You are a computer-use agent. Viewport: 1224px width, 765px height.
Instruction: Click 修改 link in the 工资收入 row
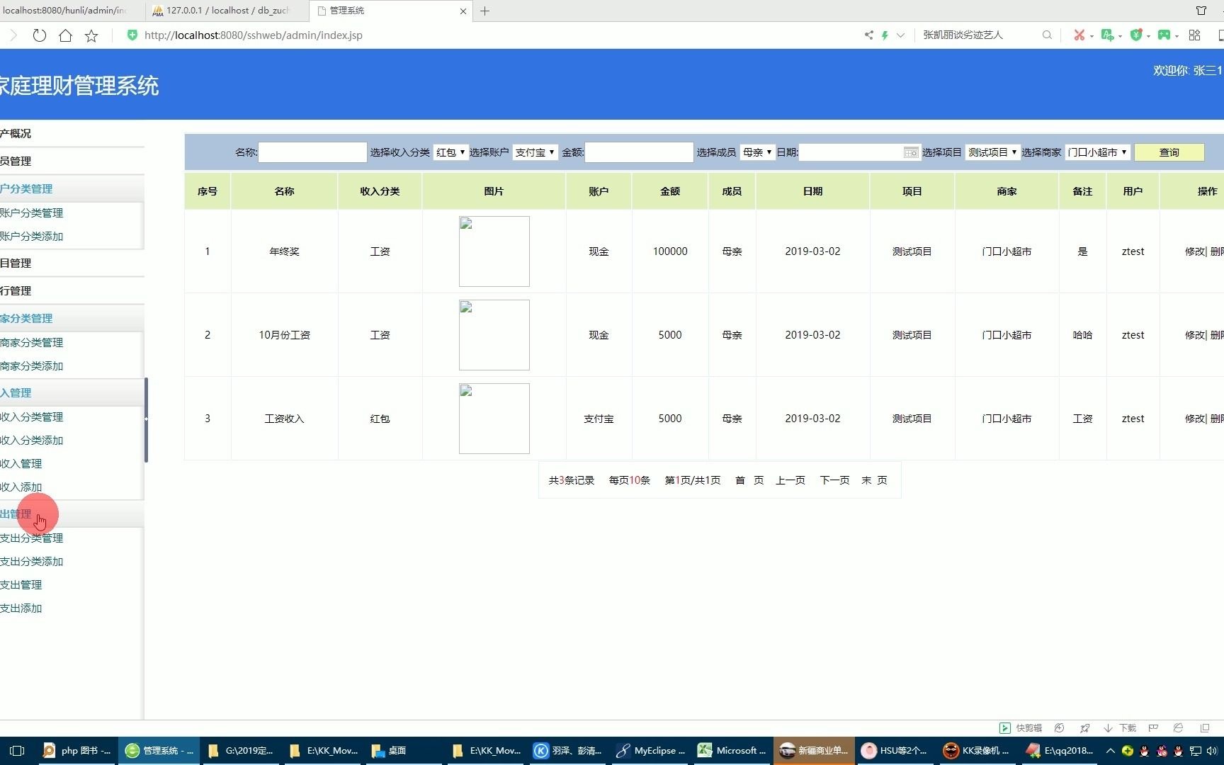1194,419
